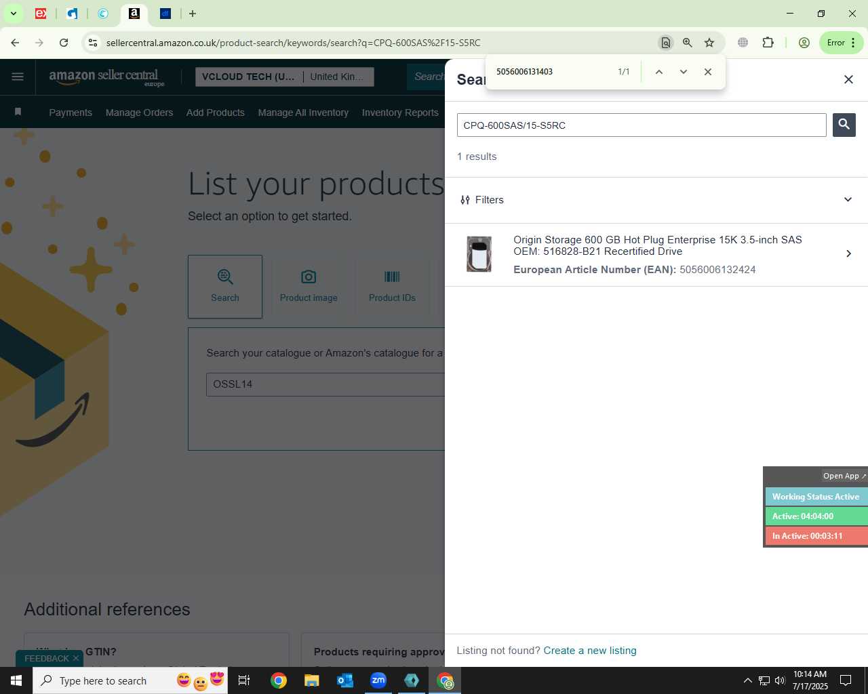Viewport: 868px width, 694px height.
Task: Open the zoom magnifier icon in address bar
Action: point(688,43)
